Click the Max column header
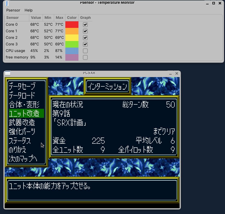Screen dimensions: 225x214 tap(59, 18)
